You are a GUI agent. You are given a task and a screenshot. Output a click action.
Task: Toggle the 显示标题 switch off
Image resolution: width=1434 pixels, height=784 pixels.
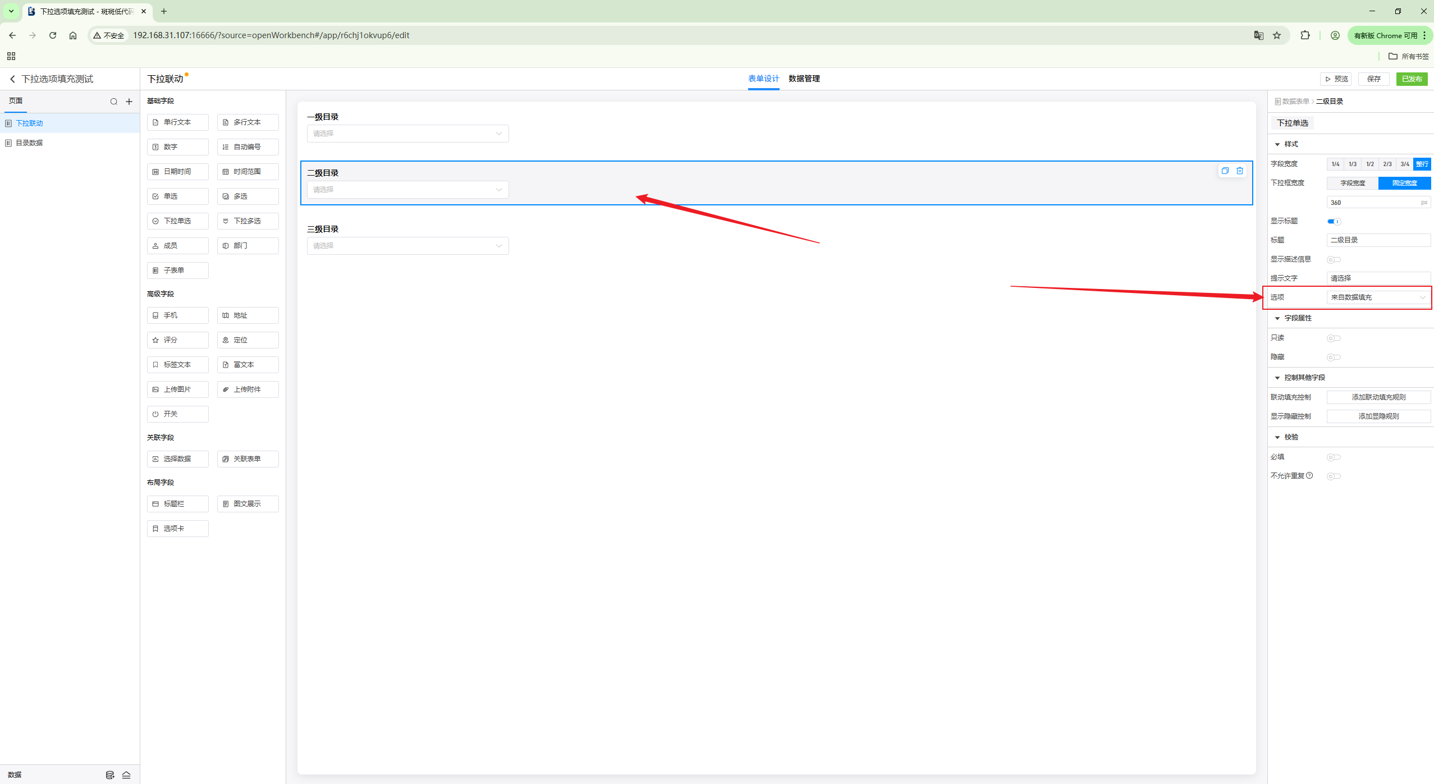(x=1334, y=221)
